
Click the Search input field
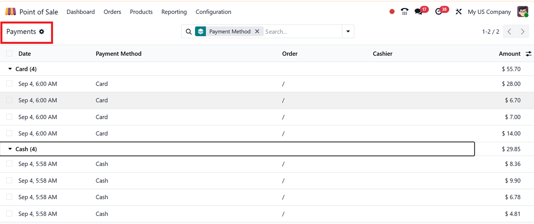click(302, 31)
